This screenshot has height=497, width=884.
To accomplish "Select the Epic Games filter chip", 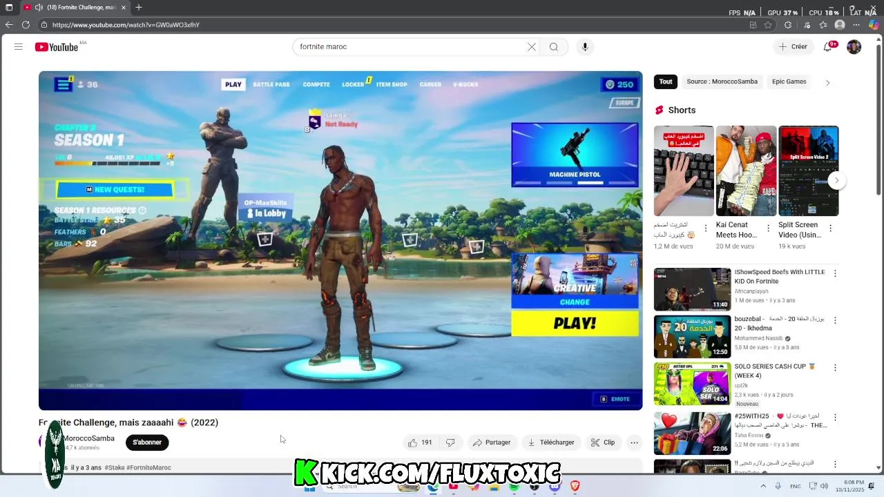I will coord(789,81).
